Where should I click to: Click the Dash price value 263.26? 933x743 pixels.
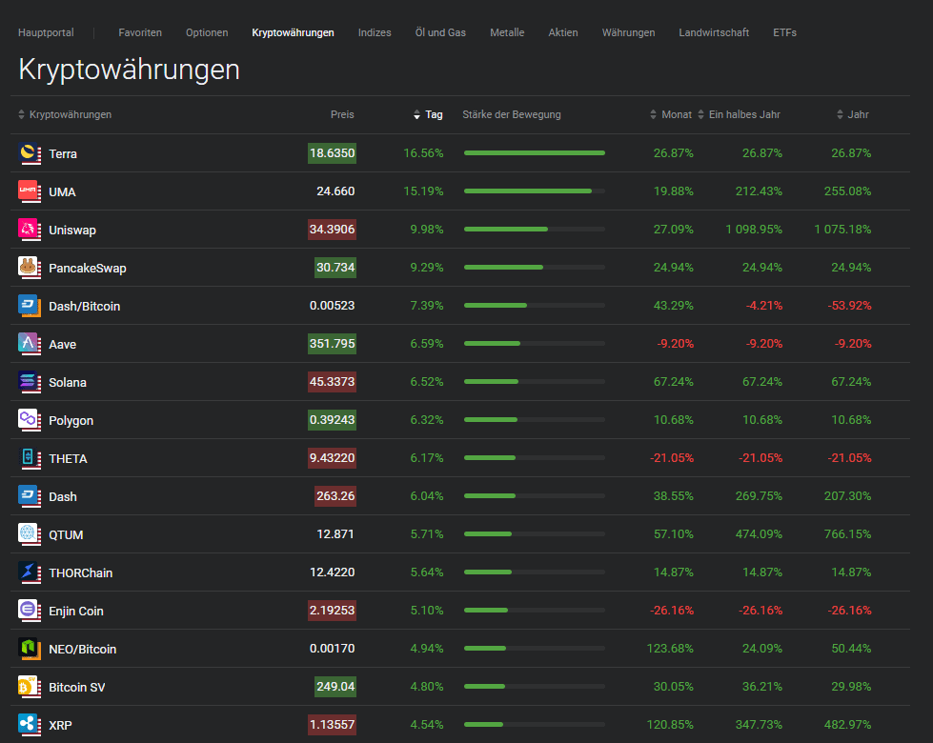[335, 496]
